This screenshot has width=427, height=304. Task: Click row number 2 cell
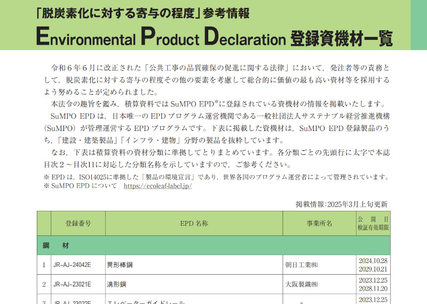pyautogui.click(x=44, y=284)
